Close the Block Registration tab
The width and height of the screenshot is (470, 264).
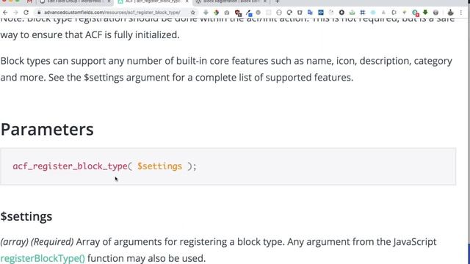(x=264, y=1)
